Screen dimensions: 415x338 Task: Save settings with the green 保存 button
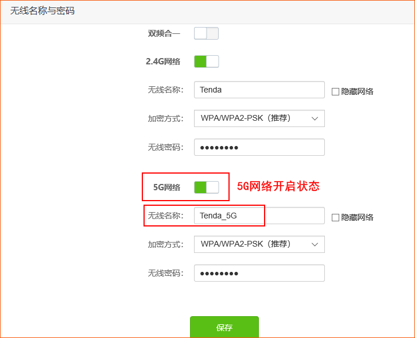[224, 327]
